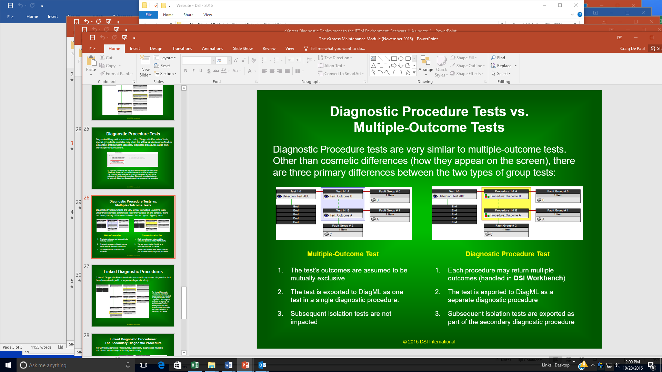Expand the Section dropdown
Viewport: 662px width, 372px height.
click(166, 74)
